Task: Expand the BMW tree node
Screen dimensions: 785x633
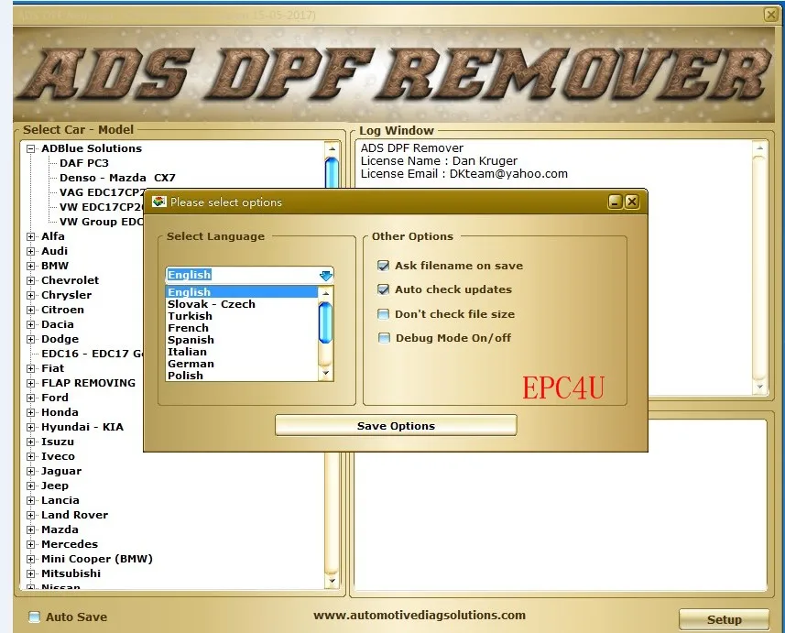Action: pos(31,266)
